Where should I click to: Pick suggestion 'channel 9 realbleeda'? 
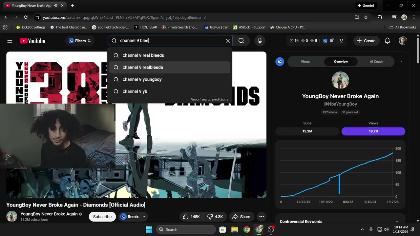(x=170, y=68)
